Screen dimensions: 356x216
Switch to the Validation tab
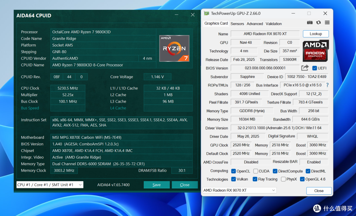tap(274, 24)
